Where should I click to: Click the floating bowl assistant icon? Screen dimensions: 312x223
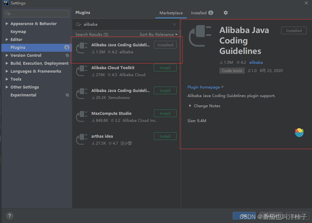coord(299,132)
